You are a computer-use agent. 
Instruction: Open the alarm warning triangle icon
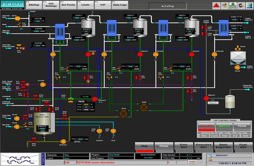pyautogui.click(x=216, y=6)
